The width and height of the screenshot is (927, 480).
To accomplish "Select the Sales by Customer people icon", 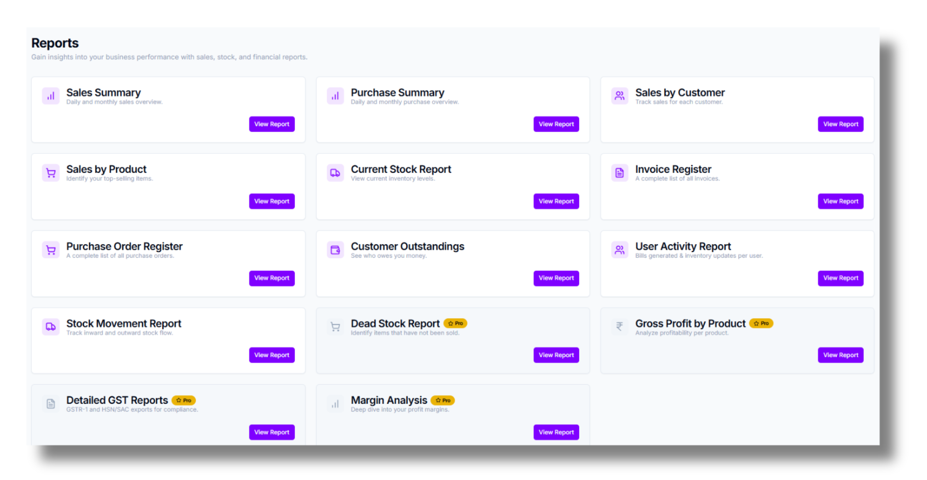I will 620,96.
